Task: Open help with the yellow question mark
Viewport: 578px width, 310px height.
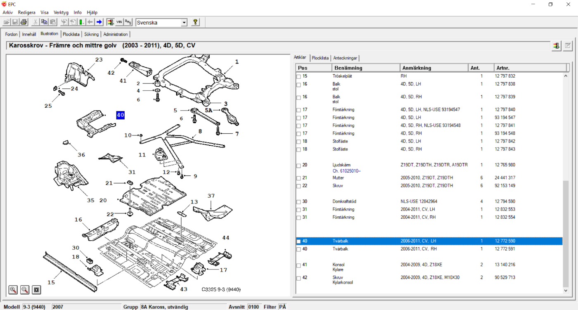Action: pyautogui.click(x=196, y=22)
